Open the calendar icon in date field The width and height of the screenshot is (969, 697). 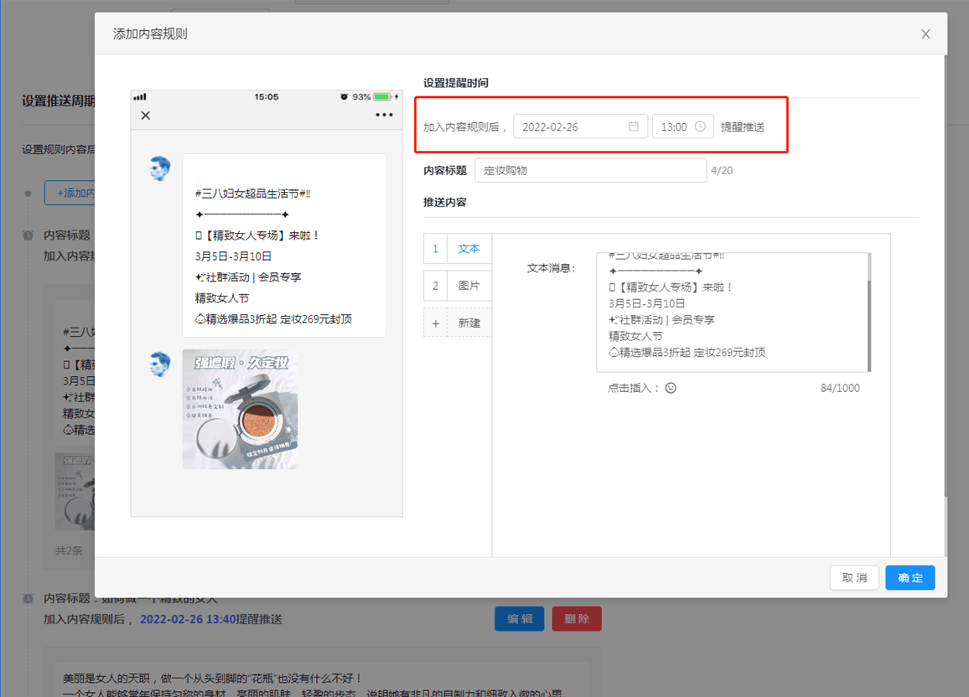tap(634, 126)
